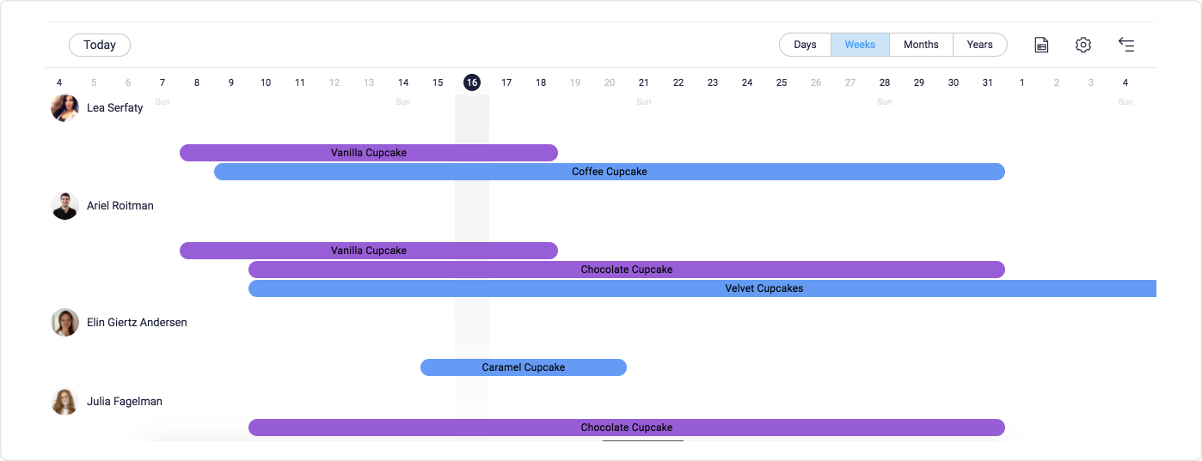
Task: Click the highlighted date 16 marker
Action: pos(472,82)
